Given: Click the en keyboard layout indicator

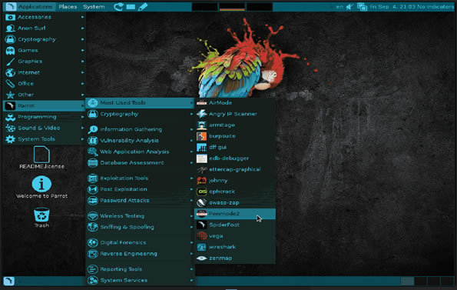Looking at the screenshot, I should tap(339, 7).
